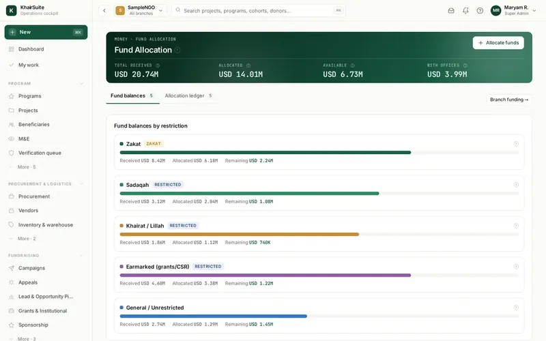The height and width of the screenshot is (341, 546).
Task: Click the Sadaqah row detail icon
Action: (516, 184)
